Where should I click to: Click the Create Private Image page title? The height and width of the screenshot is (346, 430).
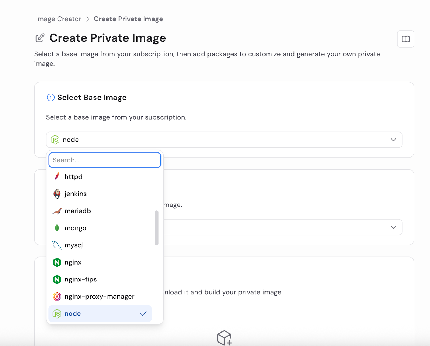107,38
